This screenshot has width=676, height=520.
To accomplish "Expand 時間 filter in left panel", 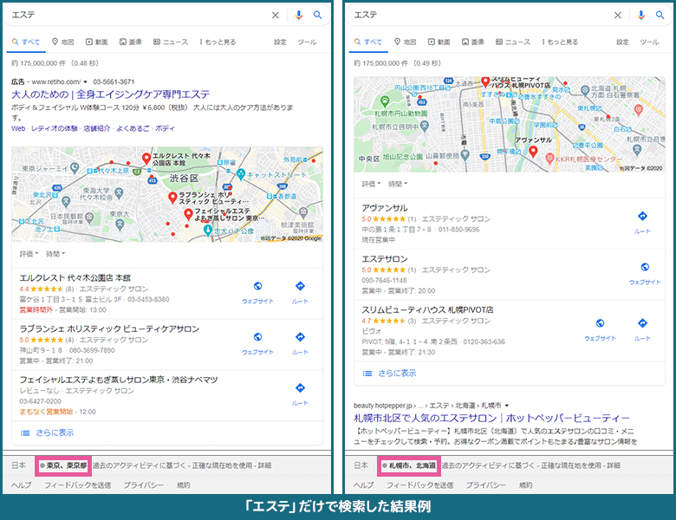I will coord(55,254).
